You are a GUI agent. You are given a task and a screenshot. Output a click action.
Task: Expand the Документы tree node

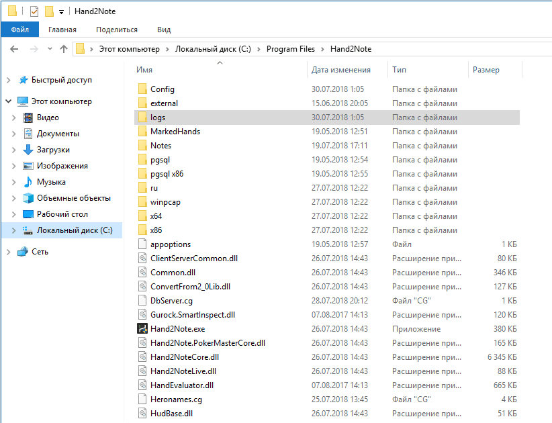14,134
